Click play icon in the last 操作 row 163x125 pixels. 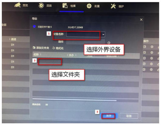coord(151,70)
